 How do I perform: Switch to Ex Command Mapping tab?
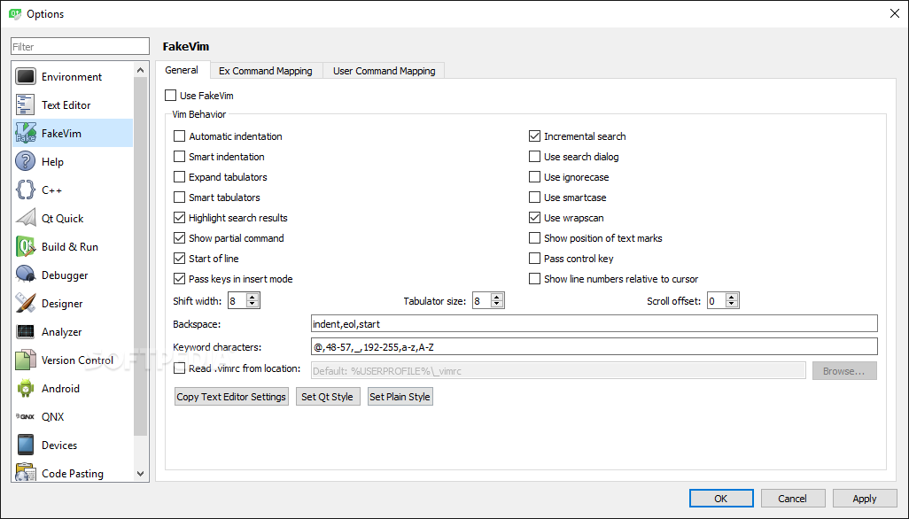point(266,71)
